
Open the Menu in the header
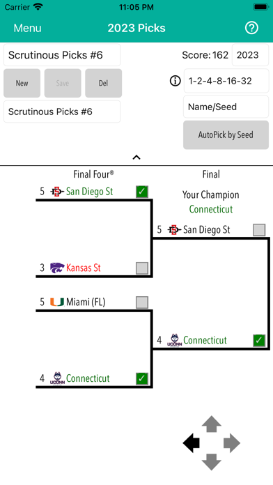(28, 28)
